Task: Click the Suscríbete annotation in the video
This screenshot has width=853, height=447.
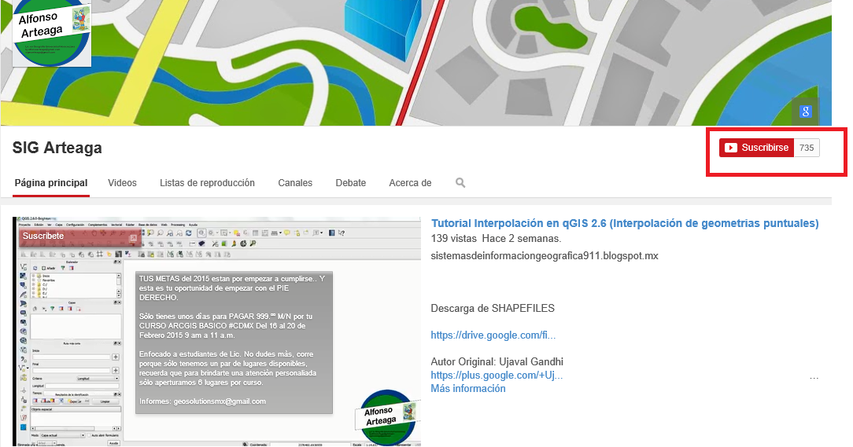Action: click(80, 236)
